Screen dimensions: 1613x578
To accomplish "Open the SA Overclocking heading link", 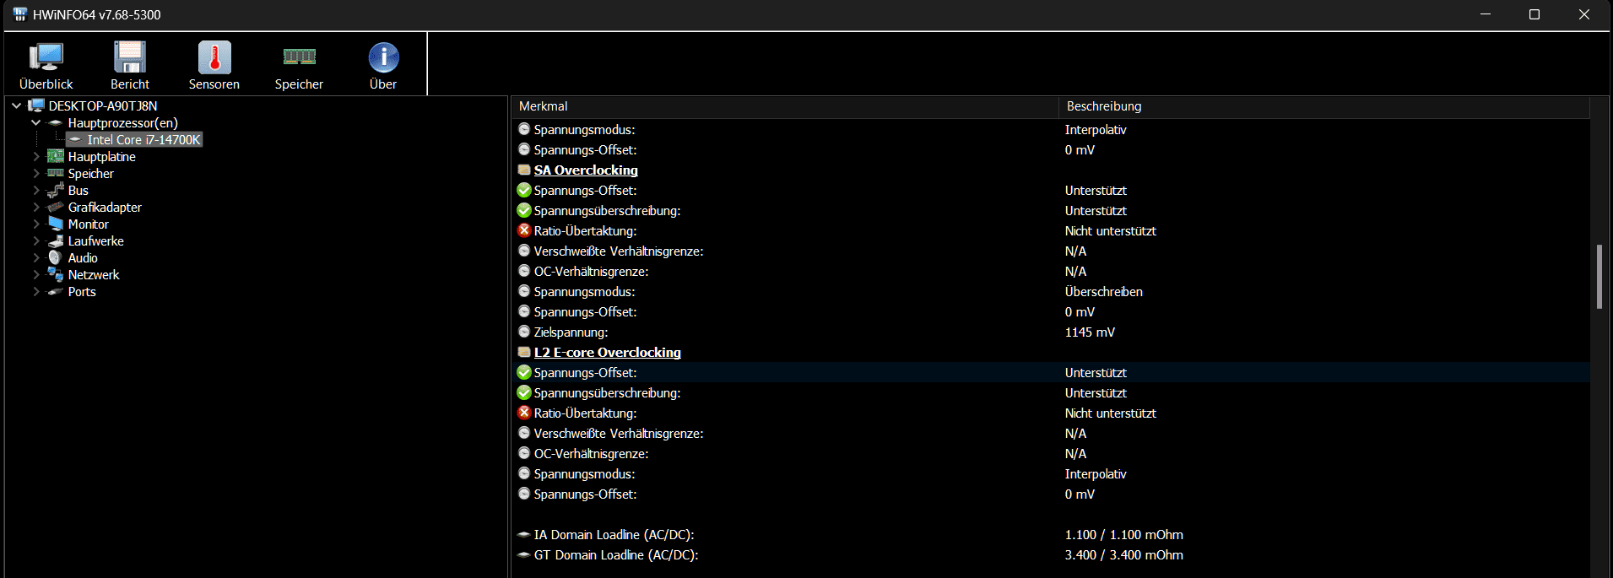I will (586, 170).
